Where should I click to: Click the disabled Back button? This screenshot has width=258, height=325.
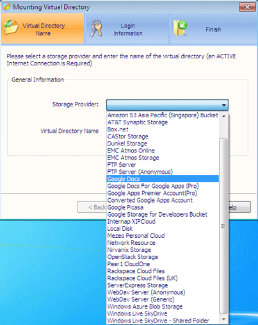click(x=92, y=207)
